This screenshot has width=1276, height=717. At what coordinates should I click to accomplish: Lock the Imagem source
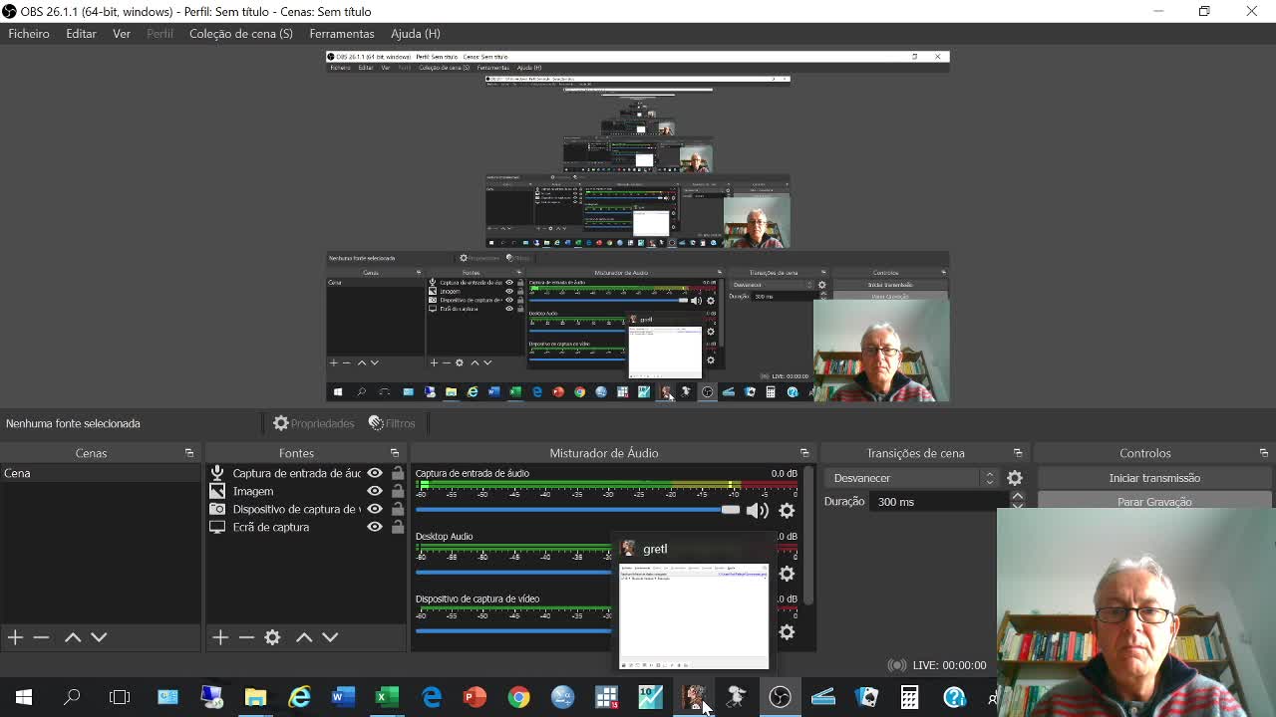click(398, 491)
